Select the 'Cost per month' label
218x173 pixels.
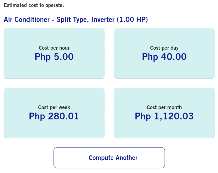click(164, 107)
